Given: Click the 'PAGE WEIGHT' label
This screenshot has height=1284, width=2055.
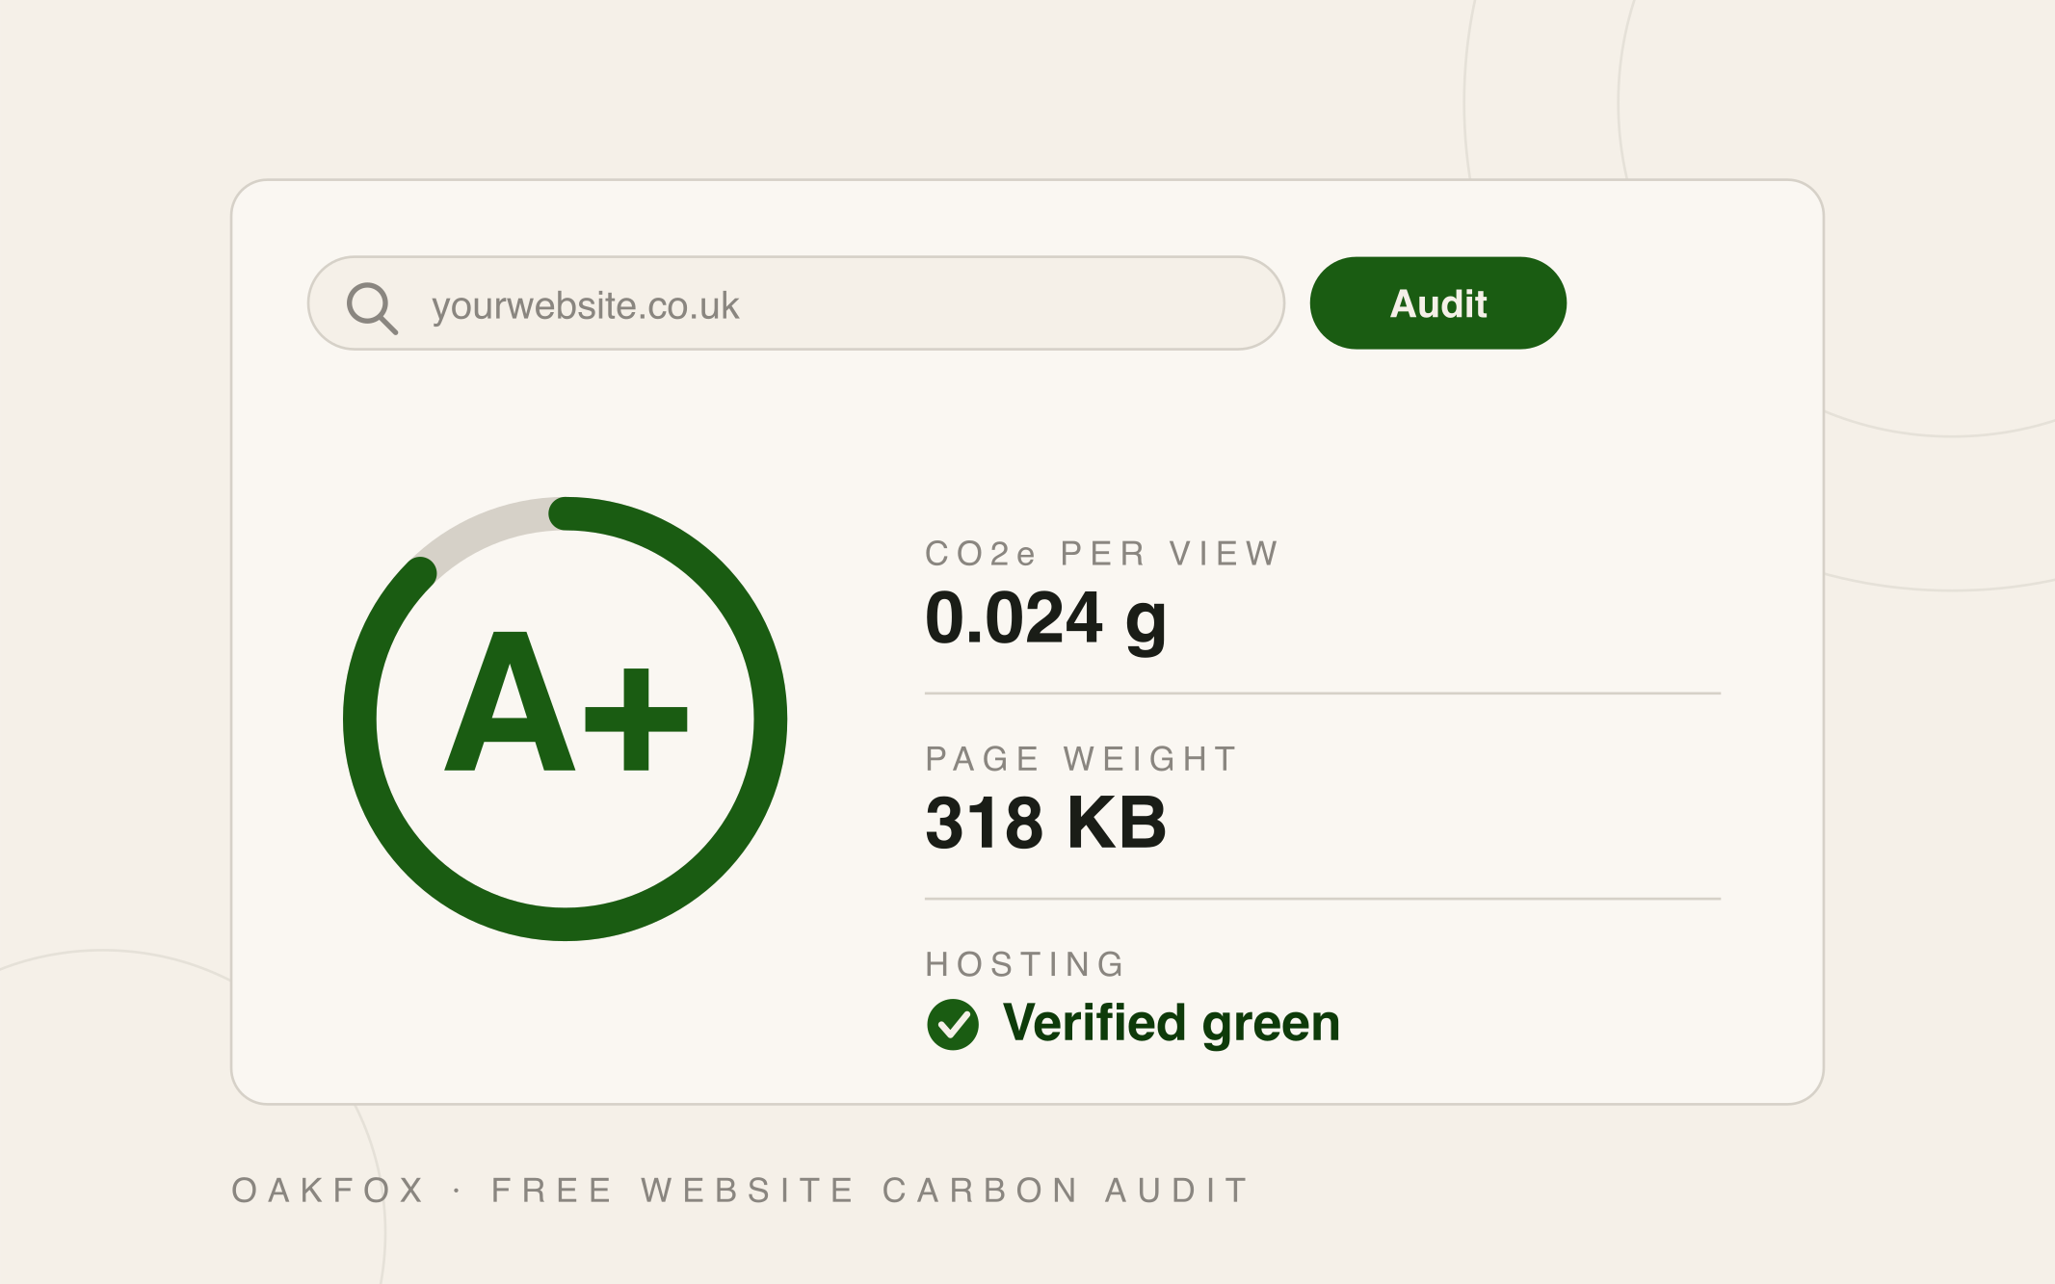Looking at the screenshot, I should [x=1081, y=759].
